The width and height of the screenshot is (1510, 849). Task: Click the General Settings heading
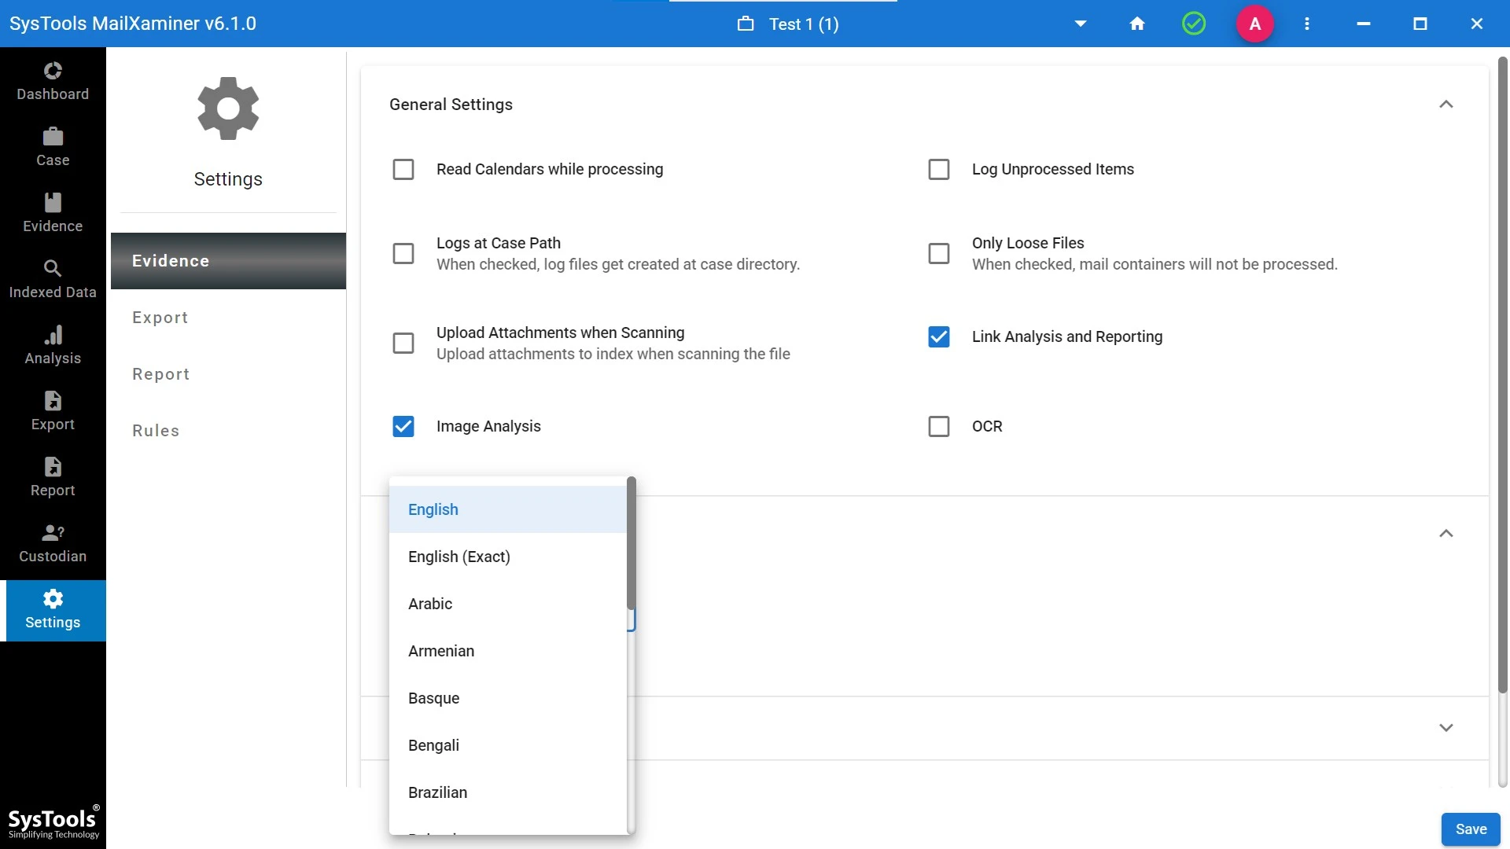coord(451,105)
